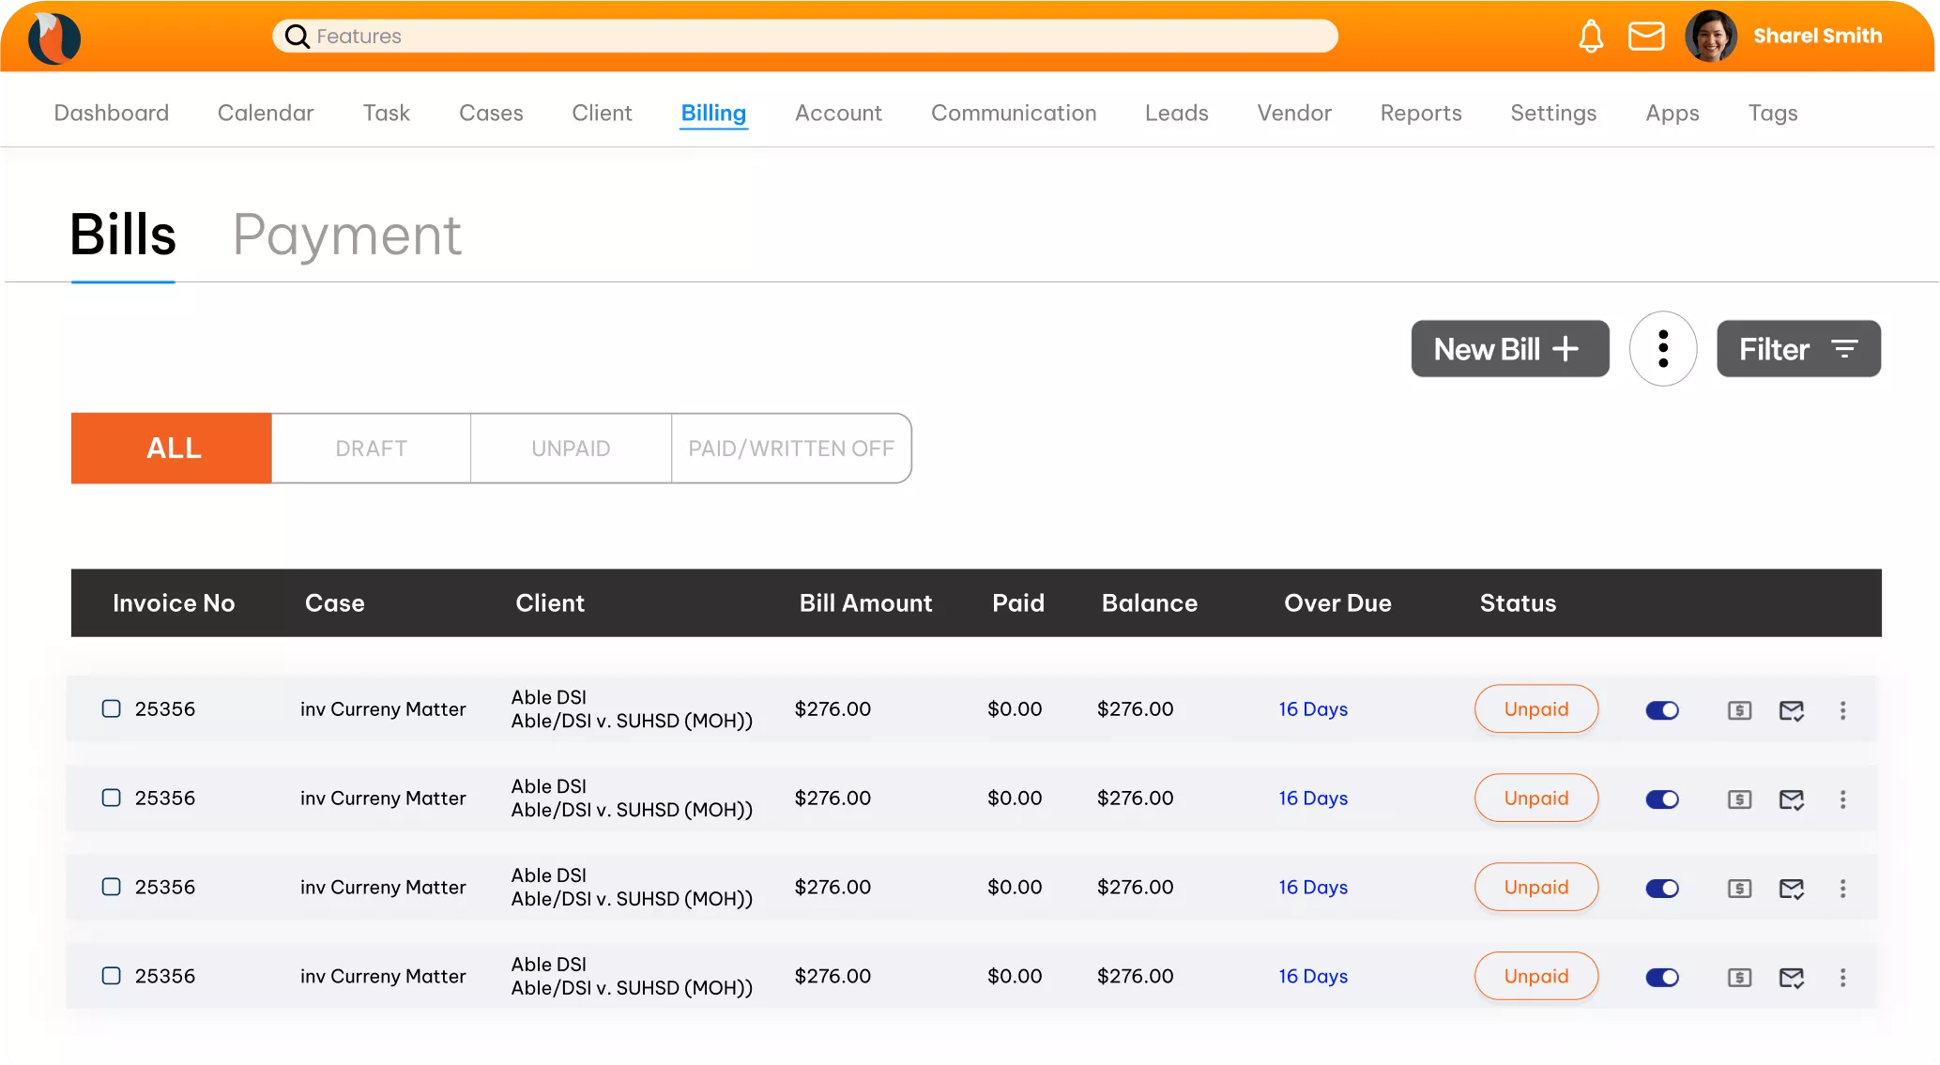Click the record payment icon in the second invoice row
Image resolution: width=1940 pixels, height=1065 pixels.
coord(1739,799)
